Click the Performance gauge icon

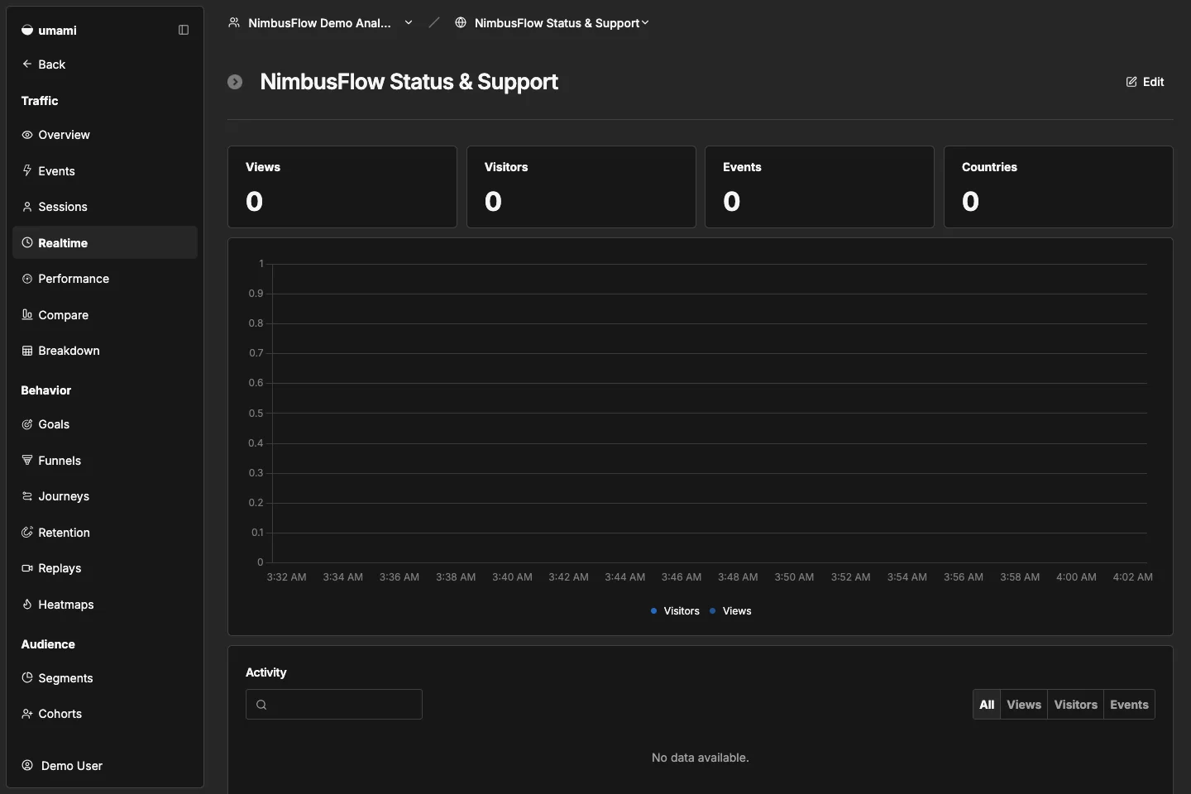click(x=27, y=279)
